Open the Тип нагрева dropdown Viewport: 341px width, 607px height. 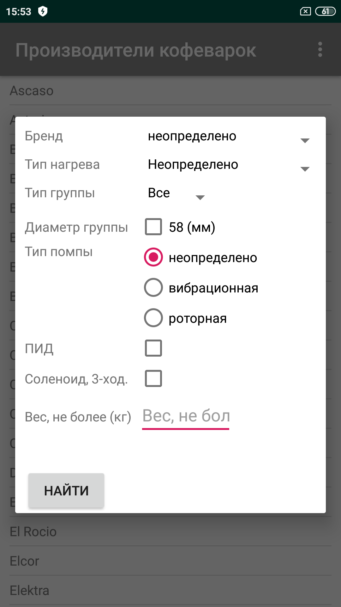[x=229, y=165]
